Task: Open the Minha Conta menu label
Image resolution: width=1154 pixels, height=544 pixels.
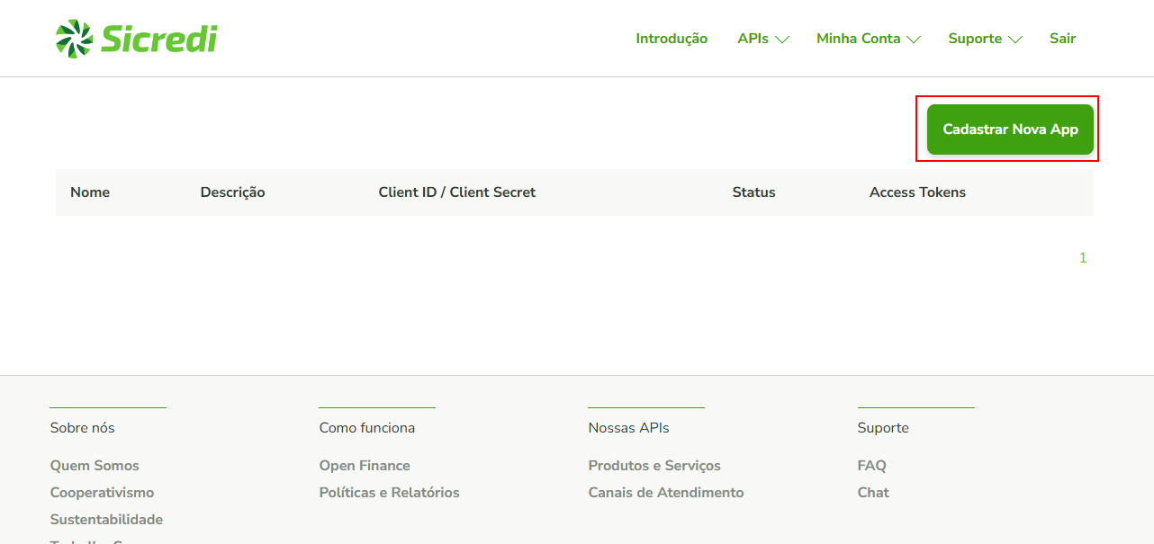Action: tap(858, 39)
